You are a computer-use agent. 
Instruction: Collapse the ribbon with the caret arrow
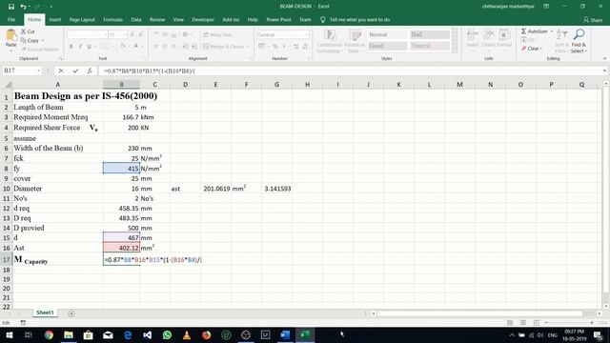[604, 58]
